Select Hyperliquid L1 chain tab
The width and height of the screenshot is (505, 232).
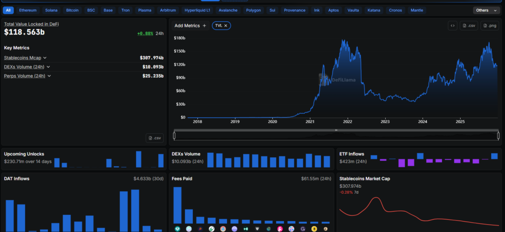[x=197, y=10]
